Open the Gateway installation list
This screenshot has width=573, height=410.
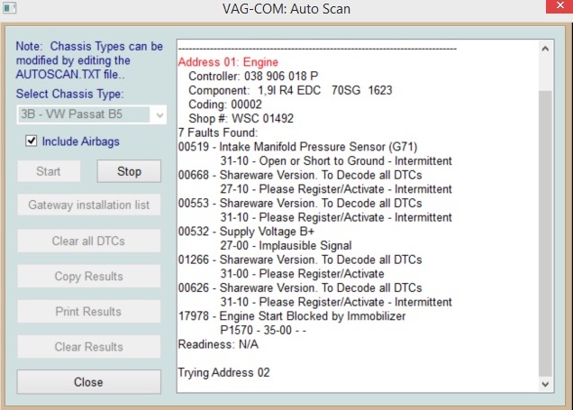[88, 205]
